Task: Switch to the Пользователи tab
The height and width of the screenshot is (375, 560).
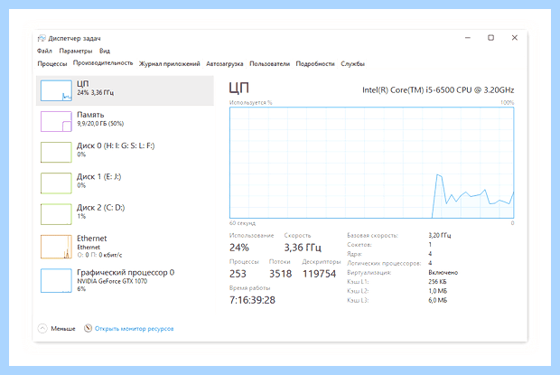Action: pos(270,63)
